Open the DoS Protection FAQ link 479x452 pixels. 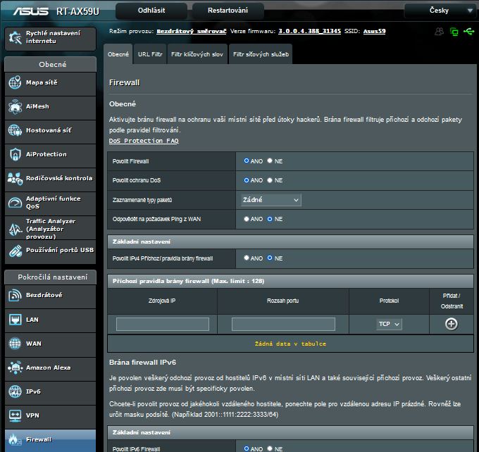[x=144, y=141]
